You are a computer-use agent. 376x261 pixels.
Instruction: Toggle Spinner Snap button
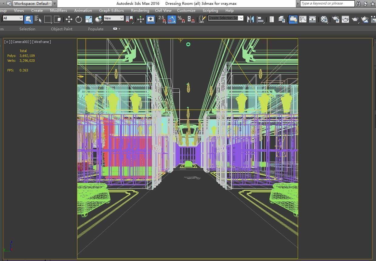click(191, 19)
